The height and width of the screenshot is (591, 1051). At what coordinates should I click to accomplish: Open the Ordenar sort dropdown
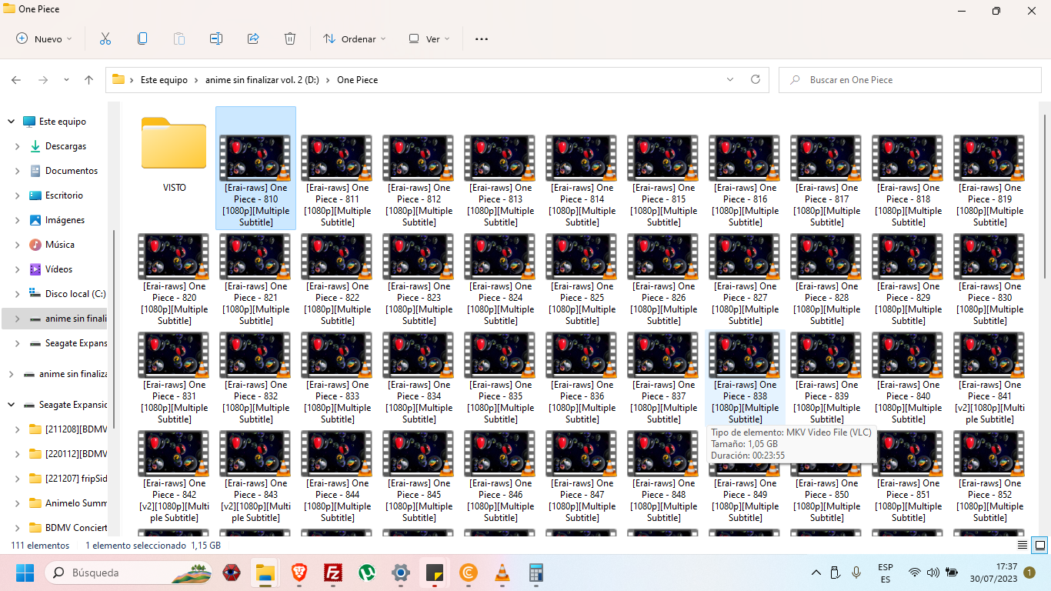[x=355, y=38]
